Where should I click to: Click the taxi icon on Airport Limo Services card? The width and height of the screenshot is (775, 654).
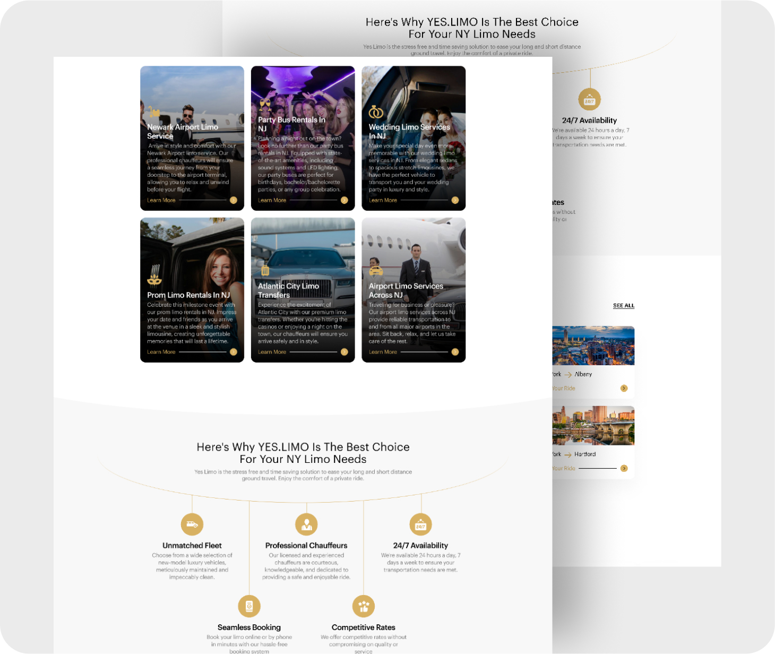click(x=376, y=271)
